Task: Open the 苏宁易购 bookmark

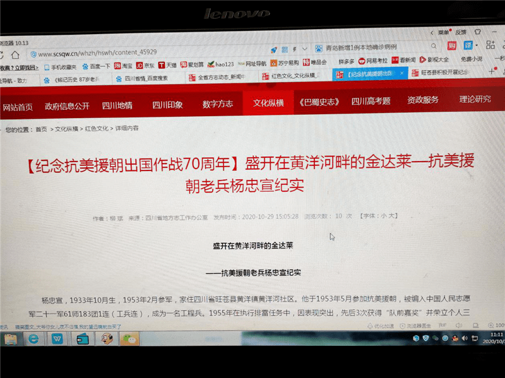Action: tap(283, 63)
